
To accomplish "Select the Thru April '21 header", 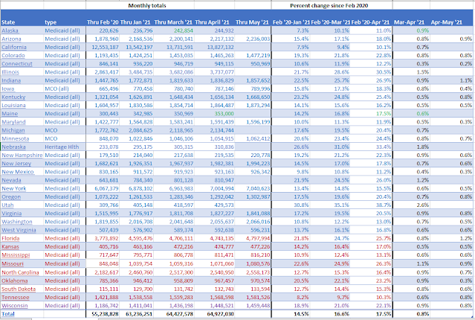I will pos(212,22).
